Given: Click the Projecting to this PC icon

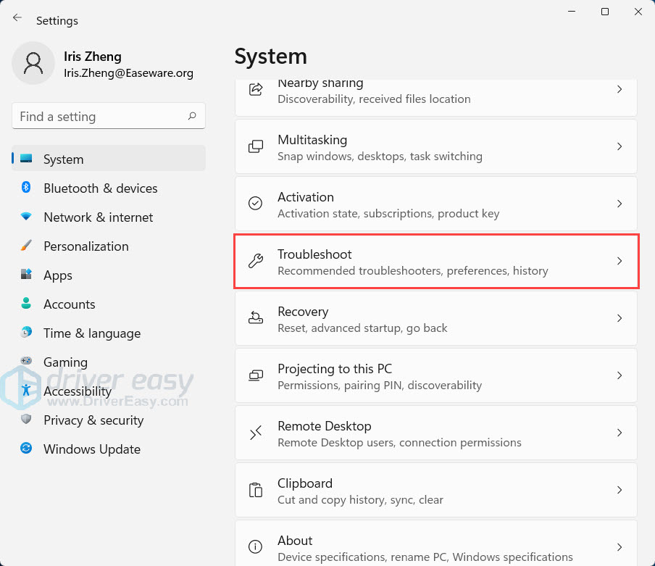Looking at the screenshot, I should 256,375.
